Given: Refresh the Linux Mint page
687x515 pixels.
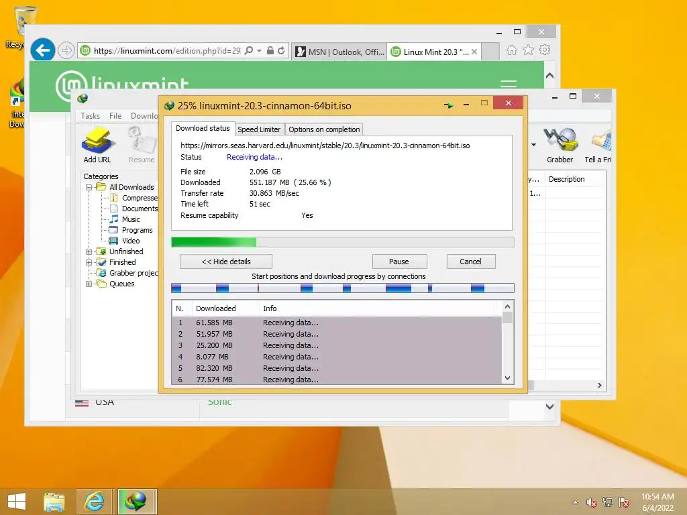Looking at the screenshot, I should [x=281, y=51].
